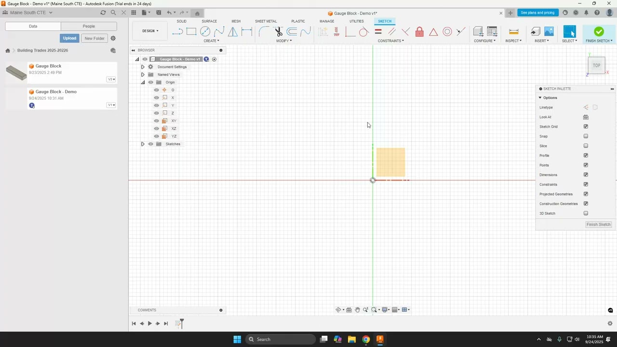Select the Pan hand tool
The height and width of the screenshot is (347, 617).
[357, 310]
